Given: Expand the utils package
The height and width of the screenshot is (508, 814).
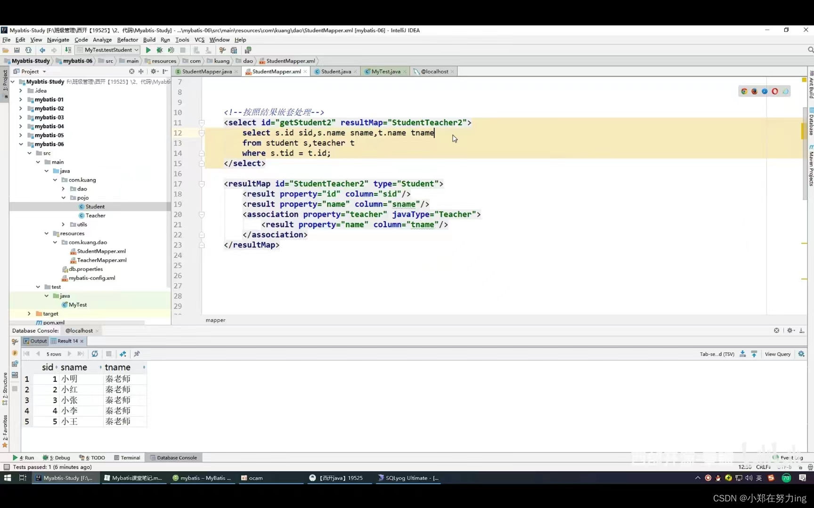Looking at the screenshot, I should pos(63,225).
